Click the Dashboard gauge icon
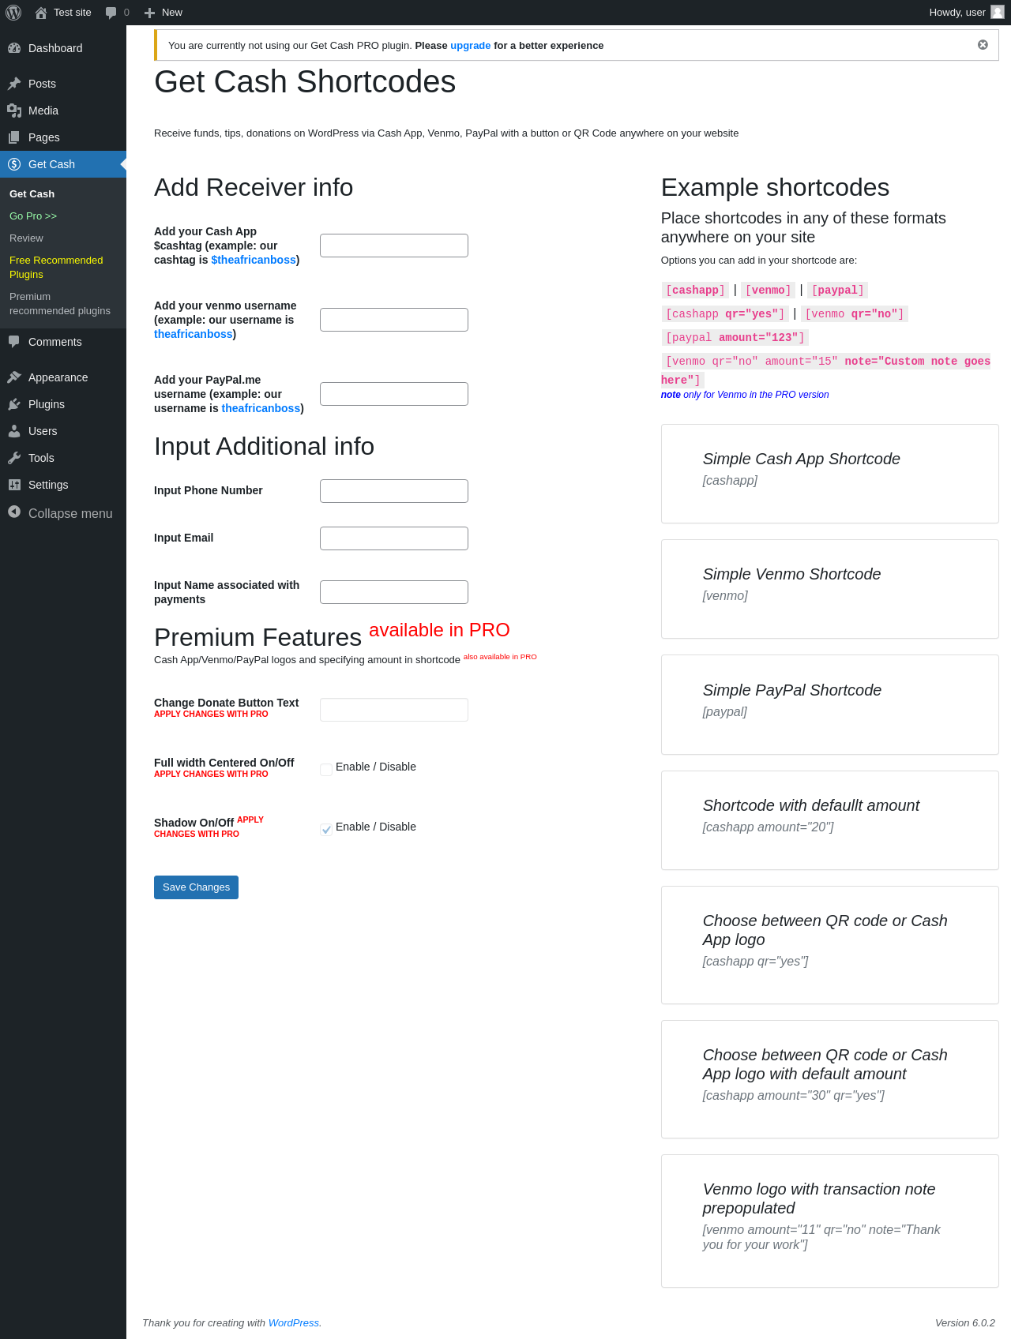This screenshot has height=1339, width=1011. coord(14,48)
